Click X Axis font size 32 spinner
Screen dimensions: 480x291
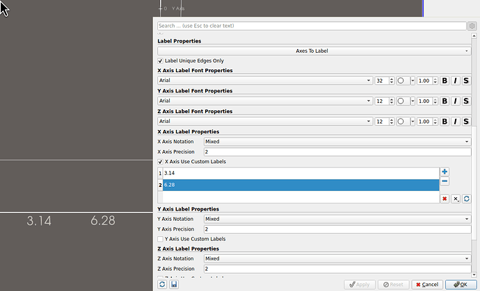[385, 81]
